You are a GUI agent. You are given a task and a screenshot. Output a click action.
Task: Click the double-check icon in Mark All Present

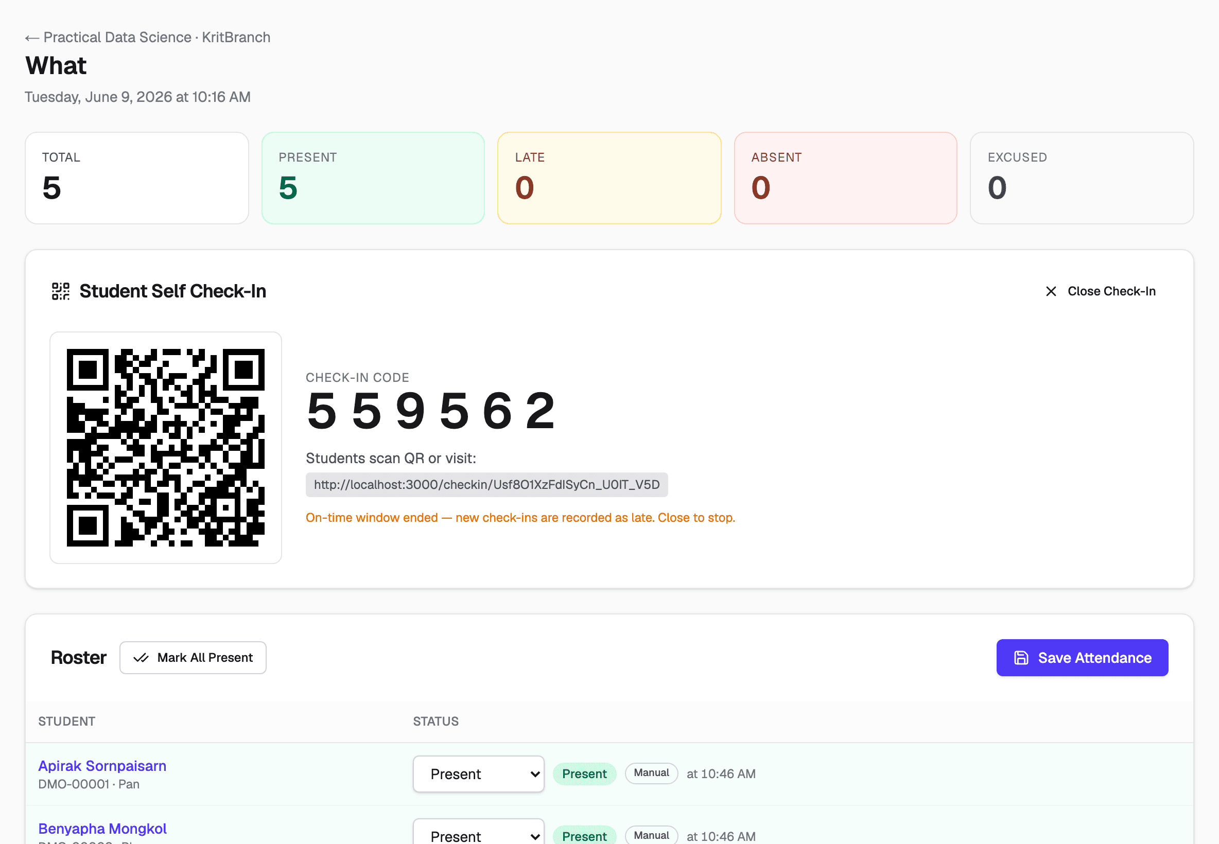click(x=141, y=658)
